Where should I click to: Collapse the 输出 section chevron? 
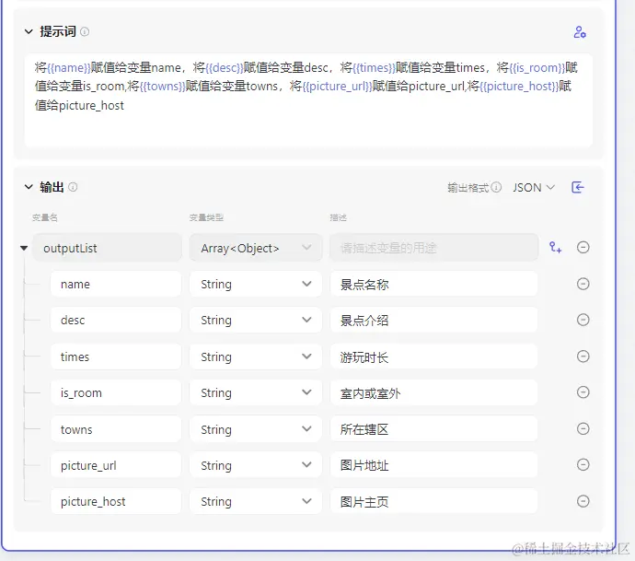coord(29,187)
